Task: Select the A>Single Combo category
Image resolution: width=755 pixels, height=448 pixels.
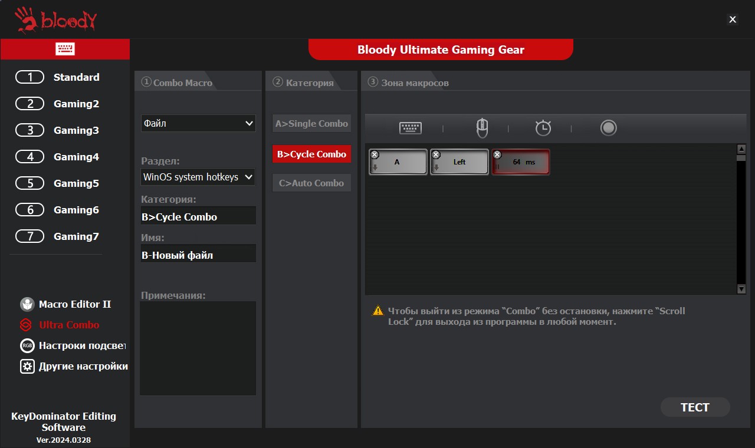Action: click(311, 124)
